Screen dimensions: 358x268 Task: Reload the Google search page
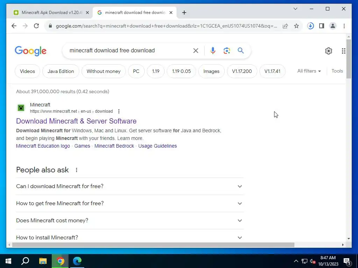coord(36,26)
